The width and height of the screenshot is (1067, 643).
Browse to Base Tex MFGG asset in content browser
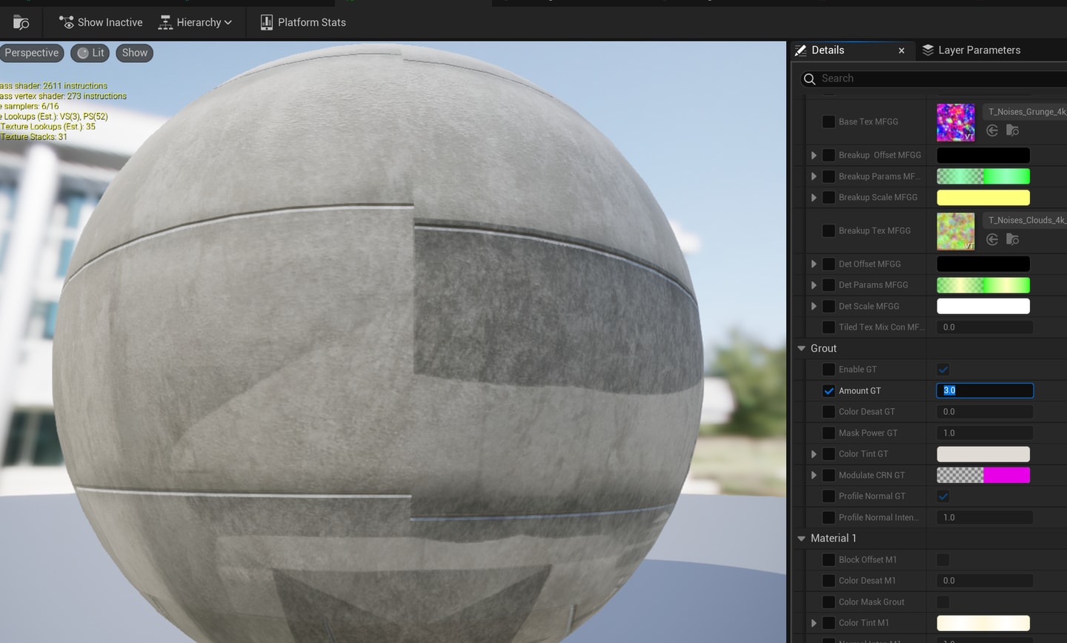[x=1013, y=130]
